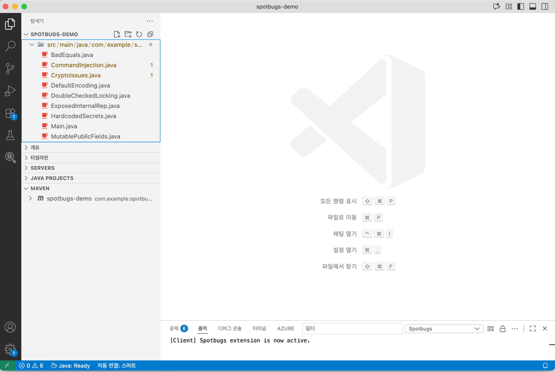Viewport: 555px width, 372px height.
Task: Toggle the output scroll lock
Action: pos(502,329)
